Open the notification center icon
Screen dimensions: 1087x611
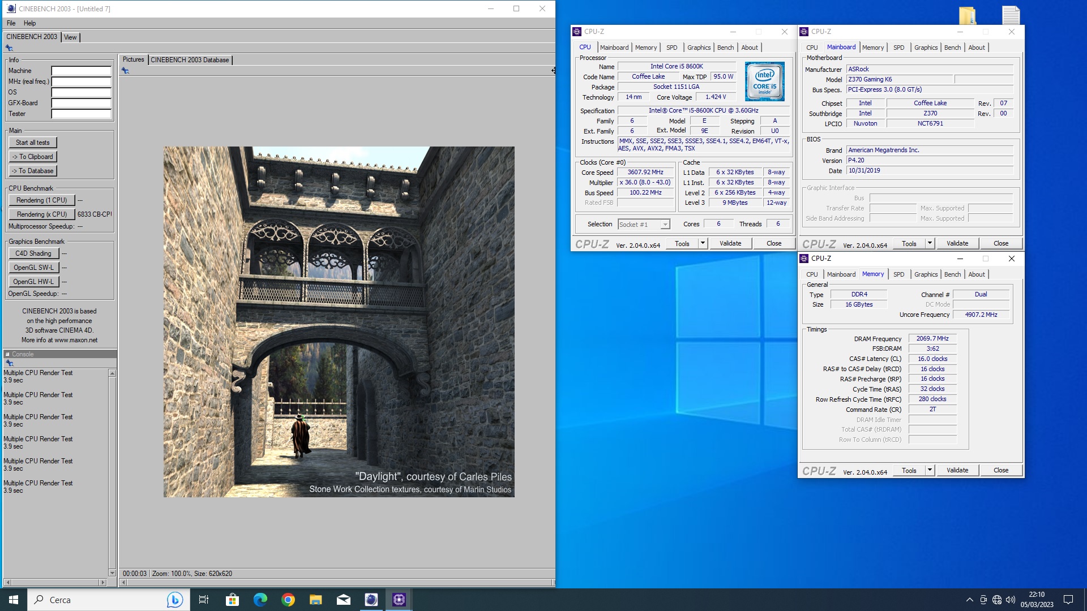[x=1068, y=600]
